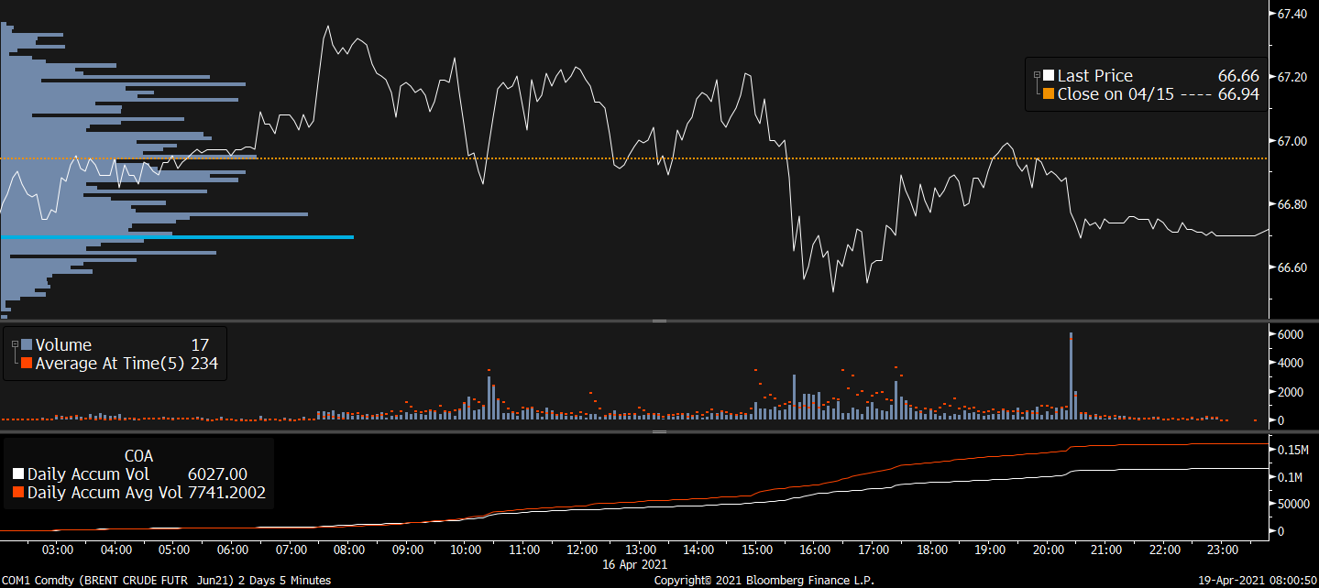Click the 67.00 price axis label
The height and width of the screenshot is (588, 1319).
(1291, 141)
